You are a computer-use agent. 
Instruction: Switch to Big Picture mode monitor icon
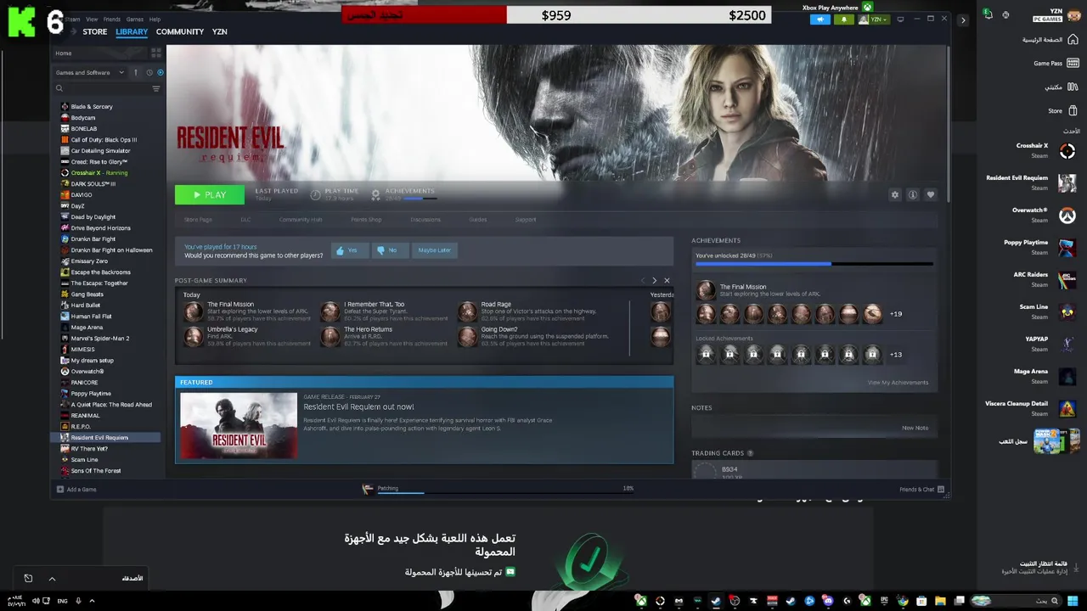click(901, 19)
